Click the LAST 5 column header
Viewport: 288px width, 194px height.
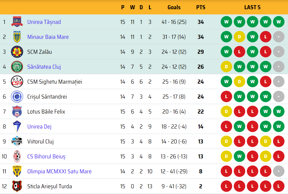pos(252,7)
